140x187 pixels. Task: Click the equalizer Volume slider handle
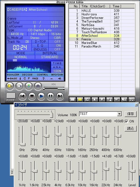pos(51,115)
